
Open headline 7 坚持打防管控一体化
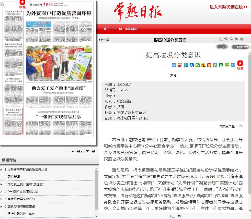point(21,214)
